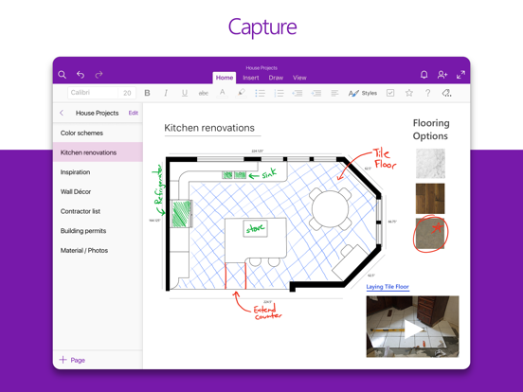Switch to the View tab
This screenshot has width=523, height=392.
tap(299, 78)
